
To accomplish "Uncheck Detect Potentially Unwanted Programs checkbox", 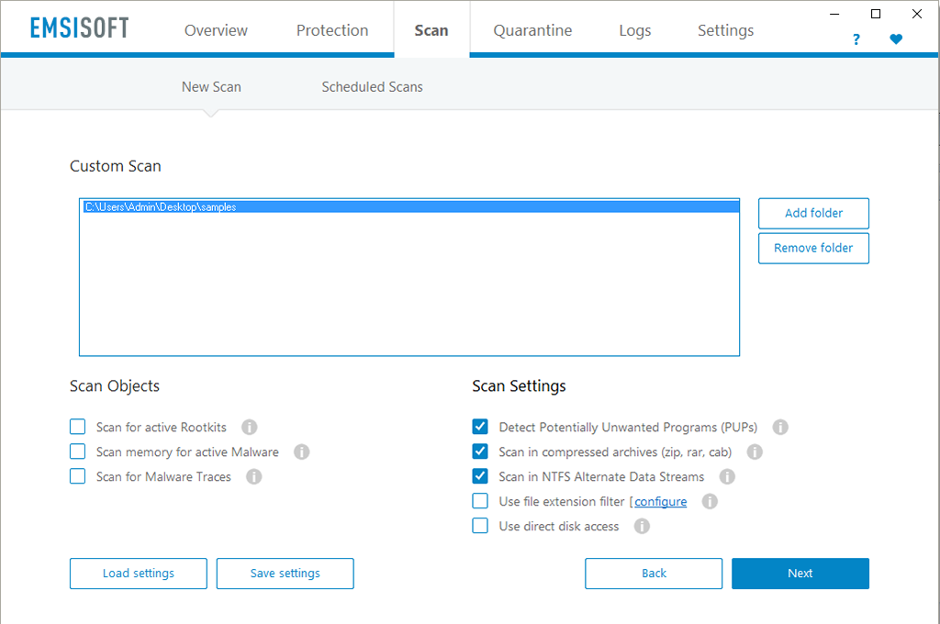I will tap(480, 427).
